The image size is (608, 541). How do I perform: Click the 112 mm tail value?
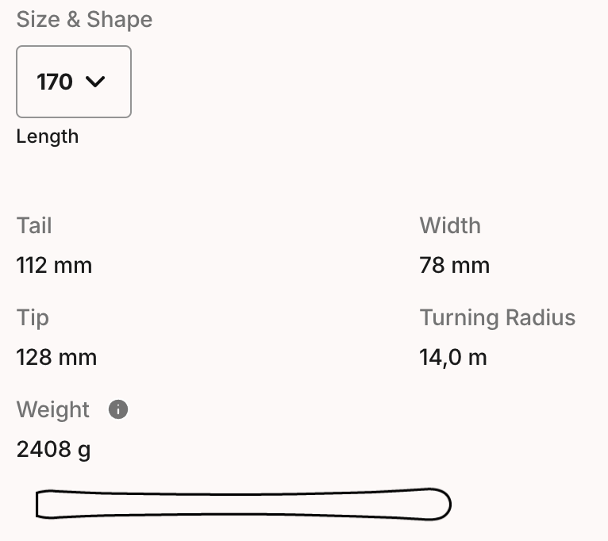click(x=54, y=265)
